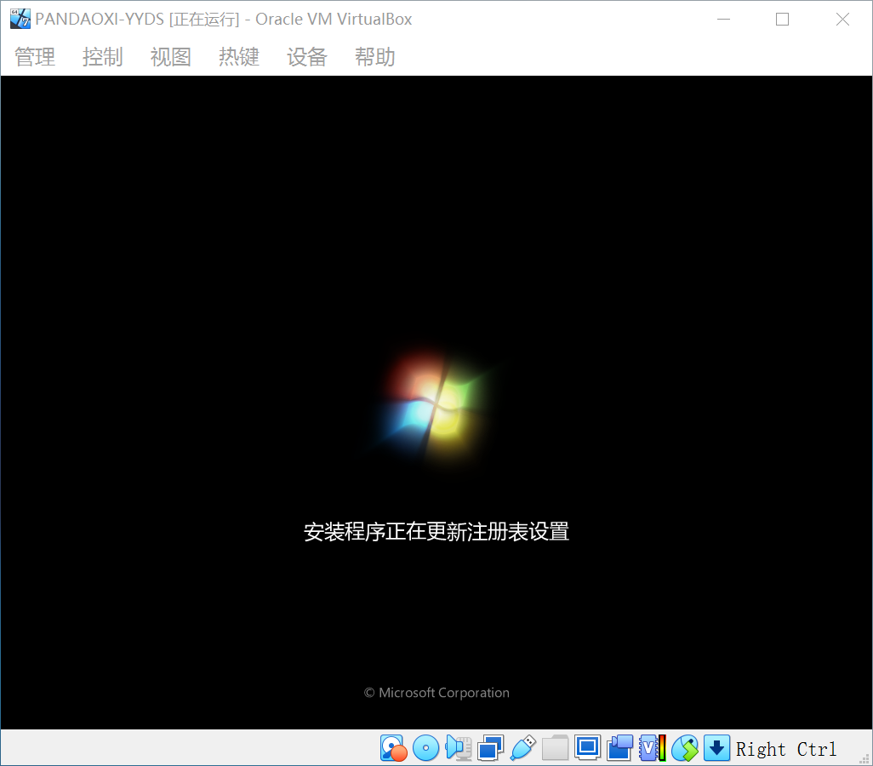The height and width of the screenshot is (766, 873).
Task: Click the USB devices status icon
Action: (x=522, y=748)
